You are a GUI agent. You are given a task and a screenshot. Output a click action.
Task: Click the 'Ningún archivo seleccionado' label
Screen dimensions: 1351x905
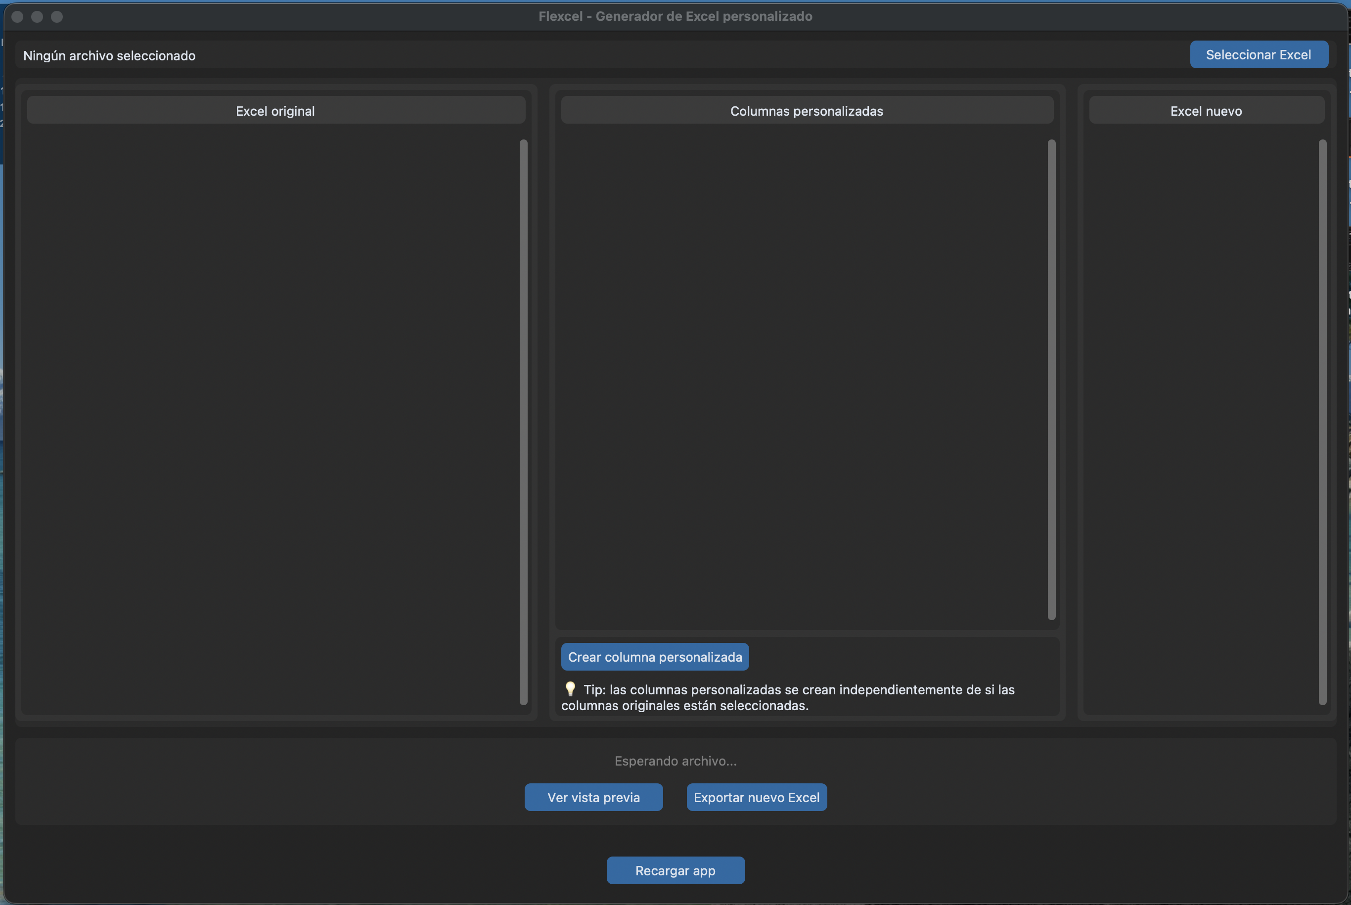click(x=109, y=55)
